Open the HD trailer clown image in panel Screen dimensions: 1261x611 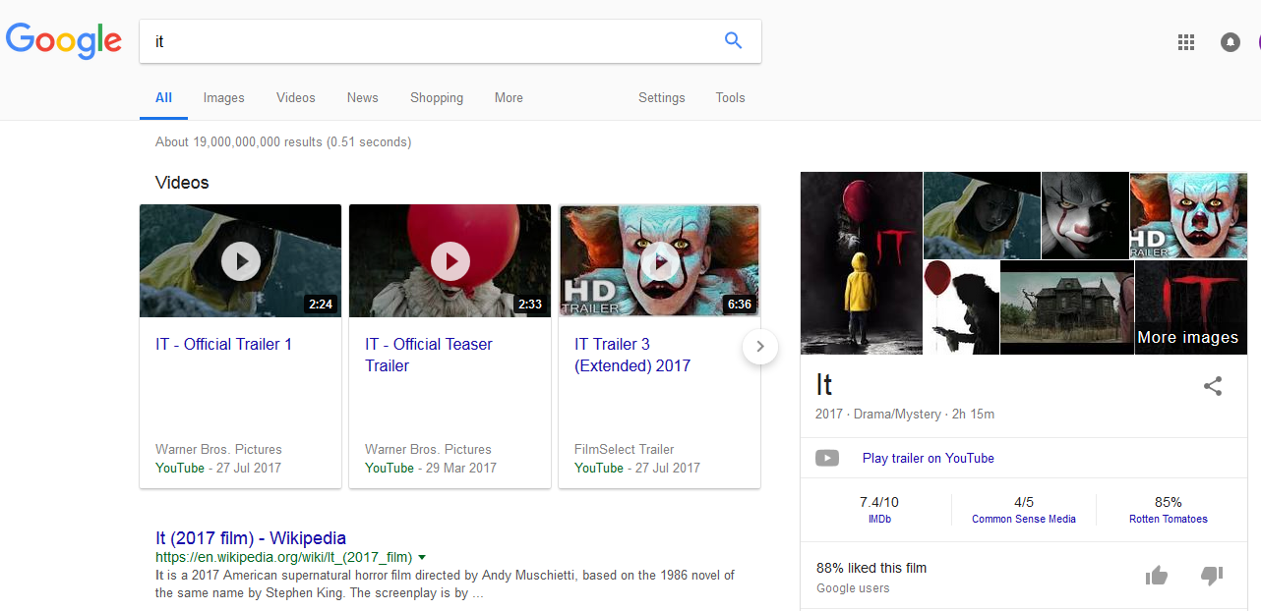pos(1189,215)
